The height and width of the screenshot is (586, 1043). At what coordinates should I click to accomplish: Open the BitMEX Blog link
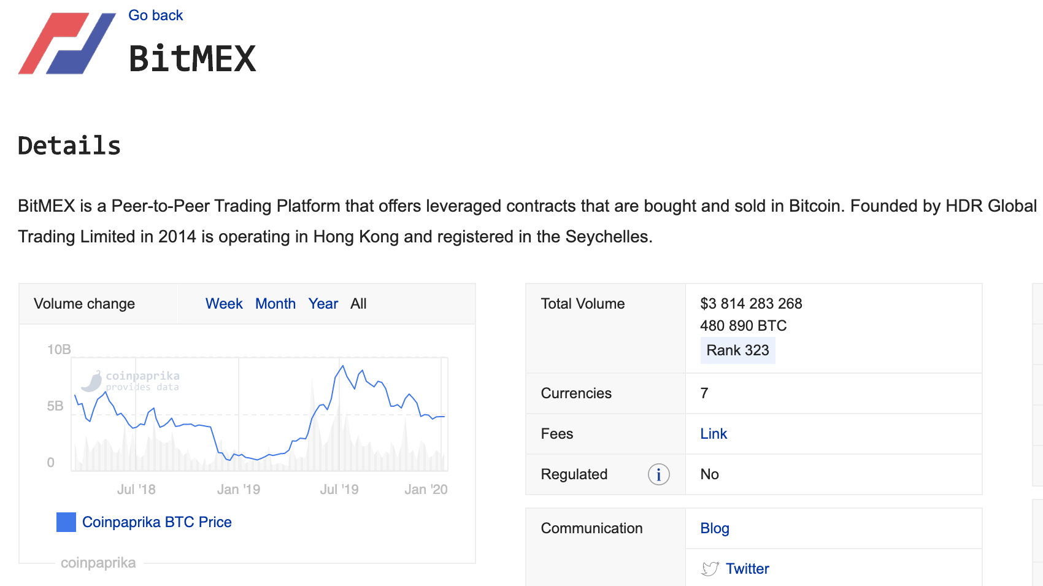pyautogui.click(x=715, y=528)
